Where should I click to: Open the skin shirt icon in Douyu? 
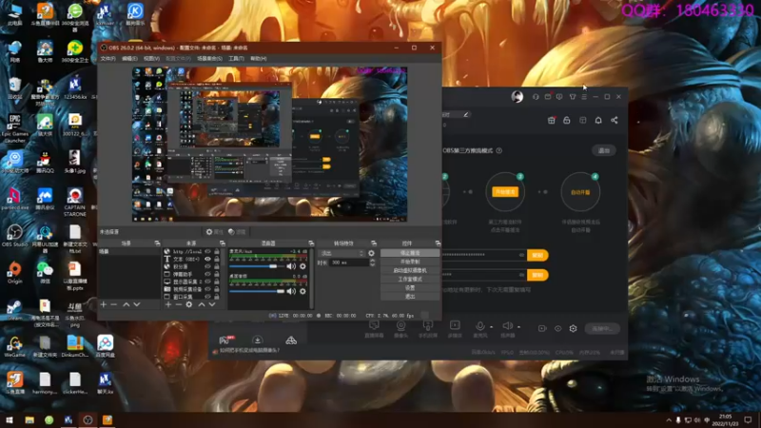(573, 97)
